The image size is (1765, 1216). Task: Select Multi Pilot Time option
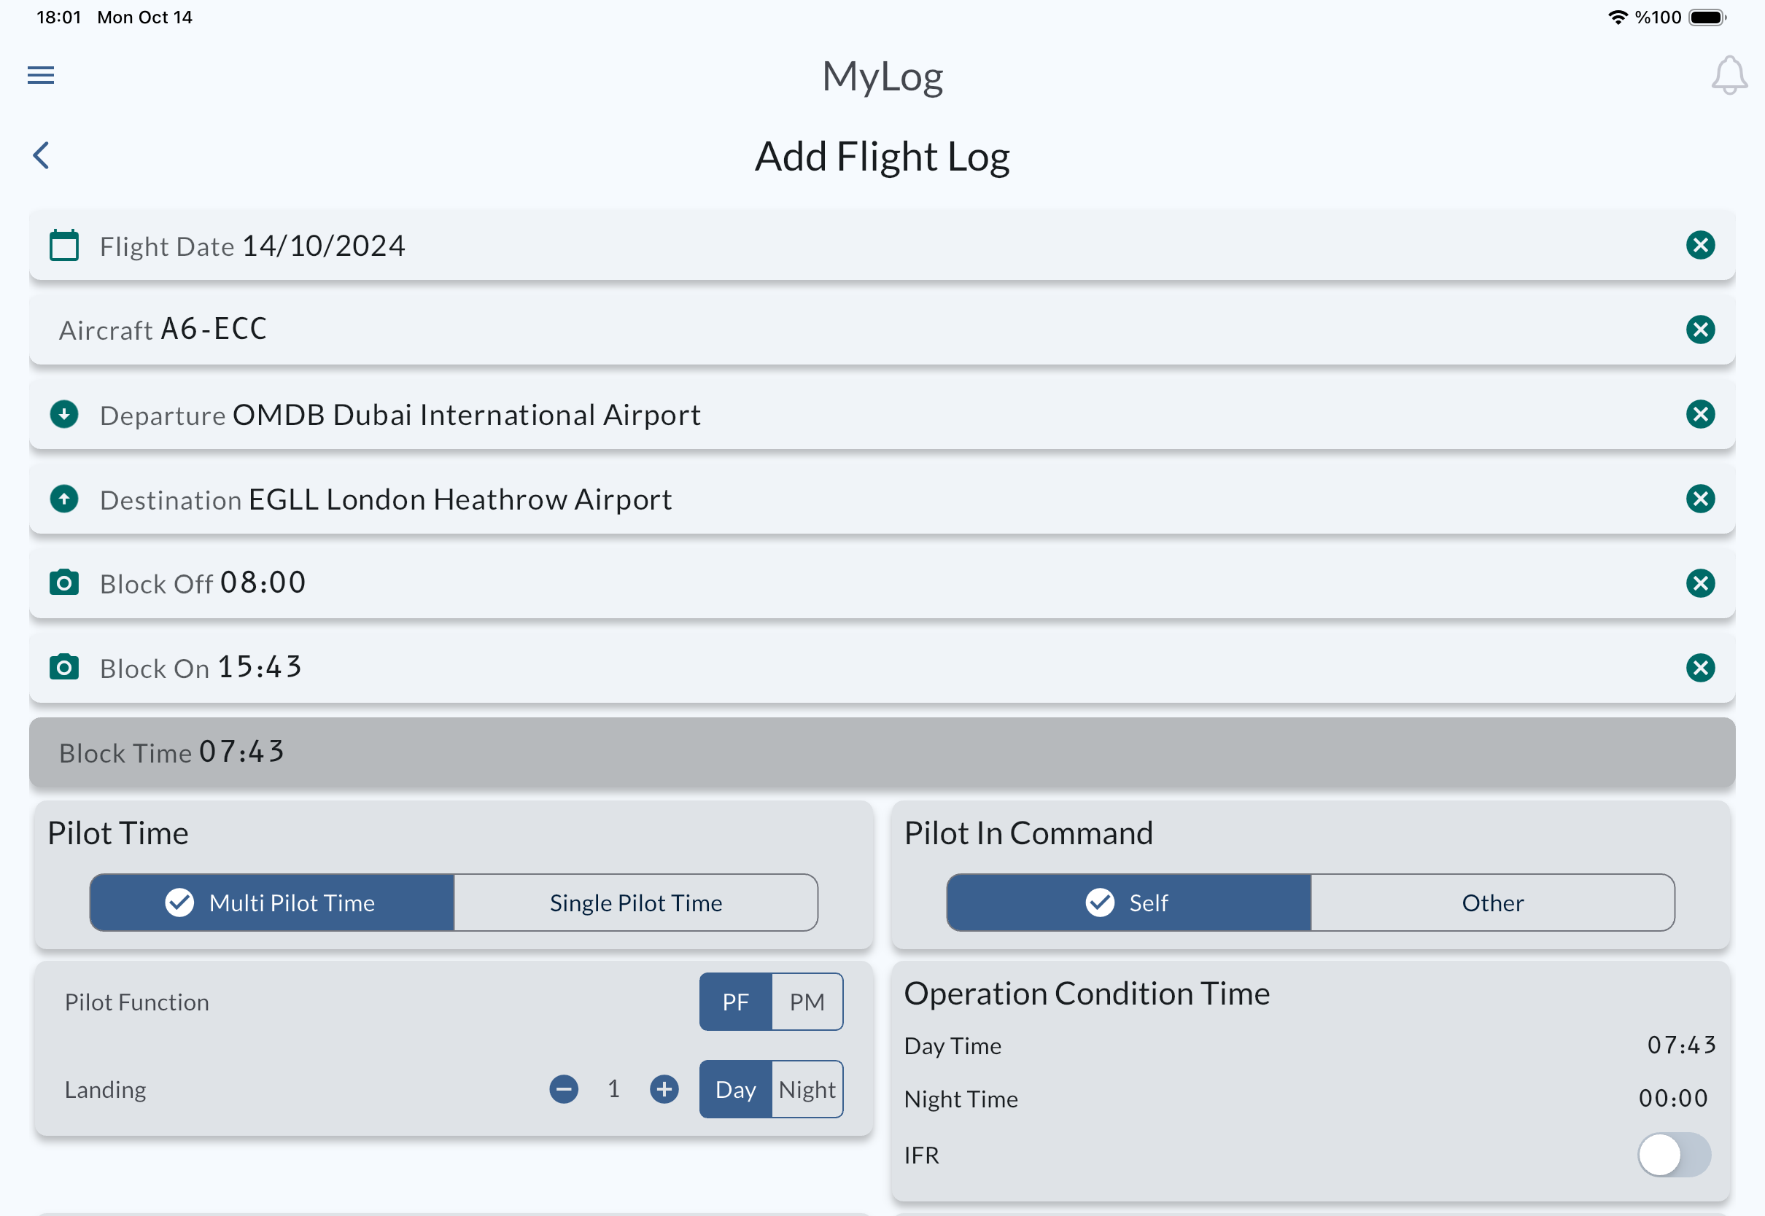pyautogui.click(x=272, y=903)
